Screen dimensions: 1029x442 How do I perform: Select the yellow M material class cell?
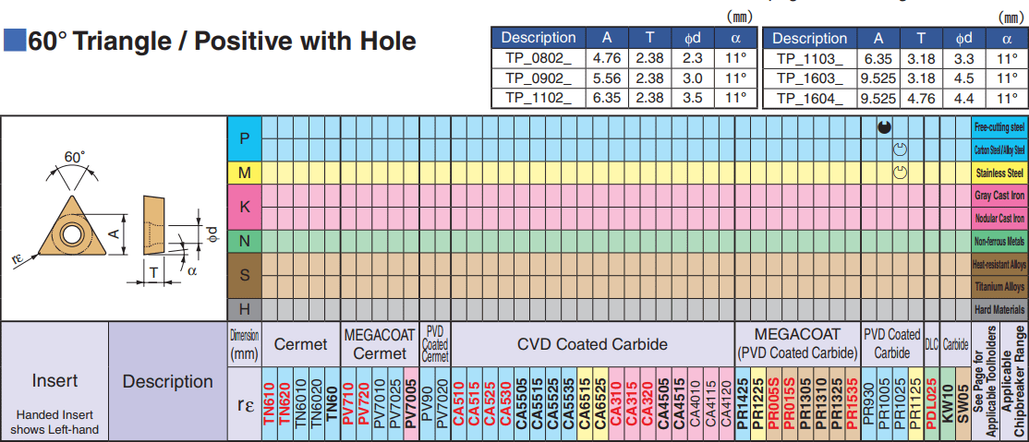[245, 173]
